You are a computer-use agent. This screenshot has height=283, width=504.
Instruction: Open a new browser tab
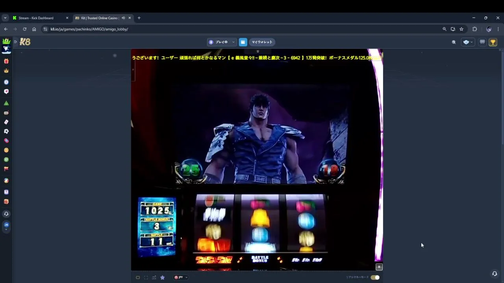[139, 18]
